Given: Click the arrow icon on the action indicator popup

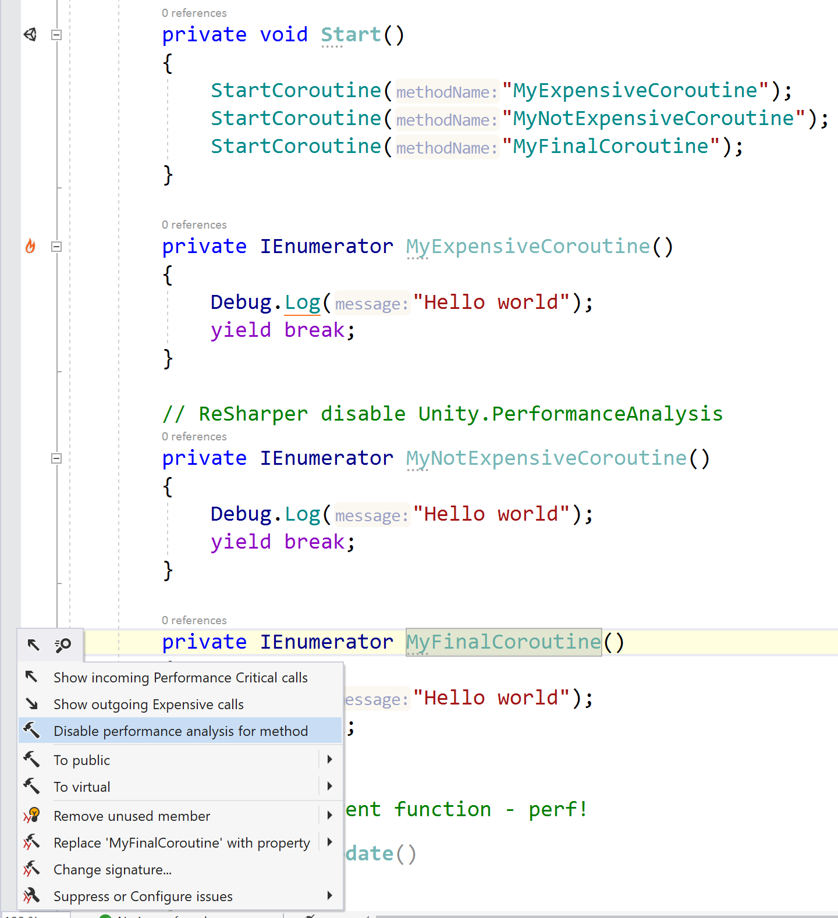Looking at the screenshot, I should 33,645.
